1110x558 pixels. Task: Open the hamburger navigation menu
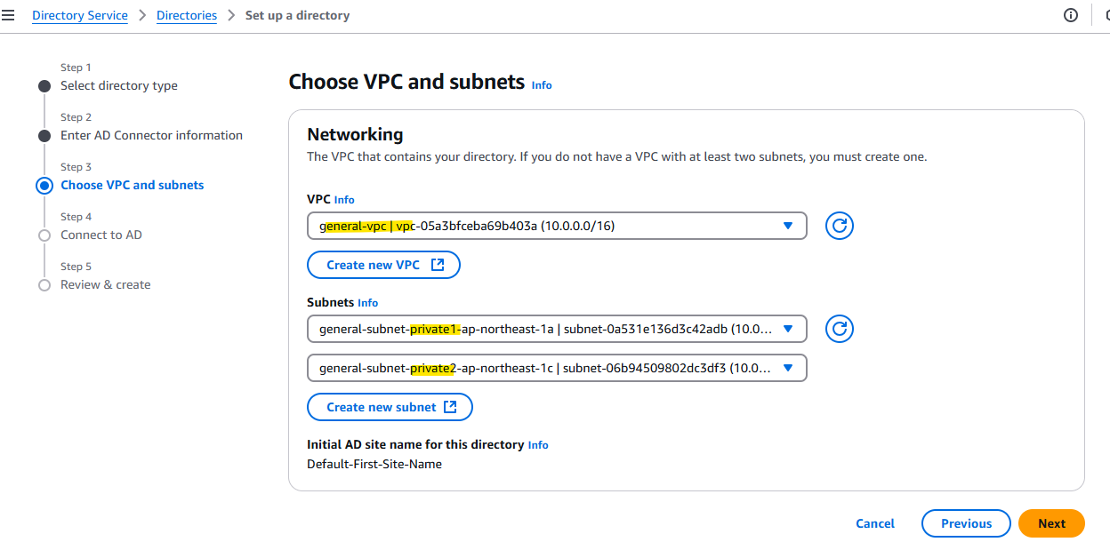click(8, 15)
